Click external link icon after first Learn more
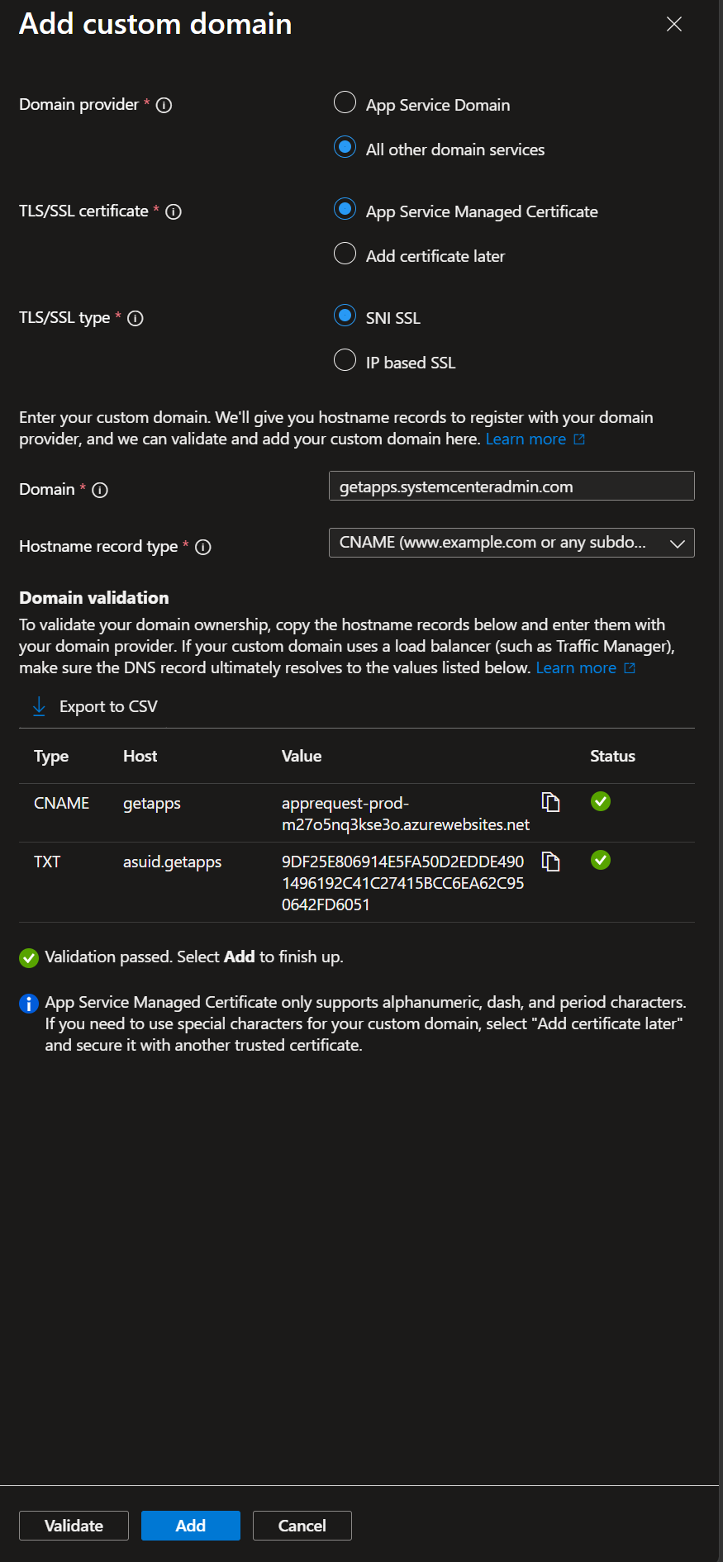 [579, 439]
